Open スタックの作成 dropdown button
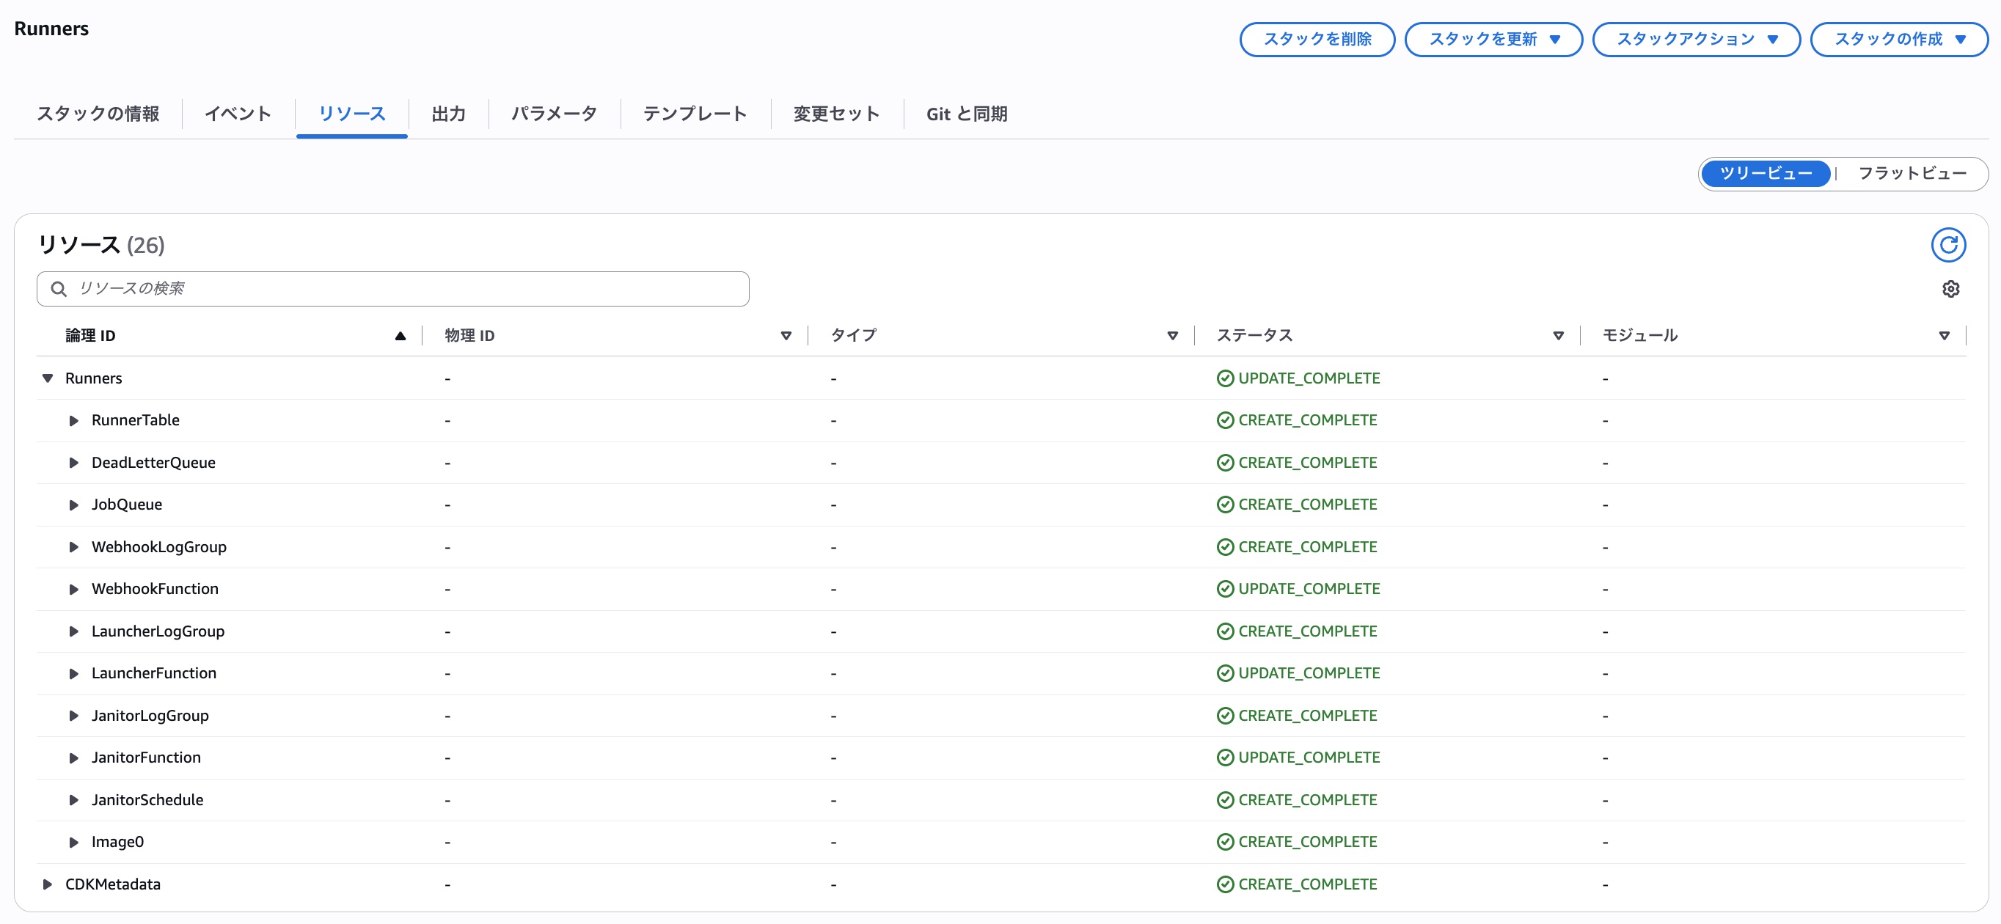Screen dimensions: 2001x924 click(x=1898, y=40)
